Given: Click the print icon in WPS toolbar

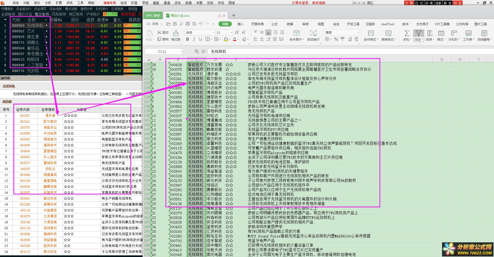Looking at the screenshot, I should click(x=188, y=24).
